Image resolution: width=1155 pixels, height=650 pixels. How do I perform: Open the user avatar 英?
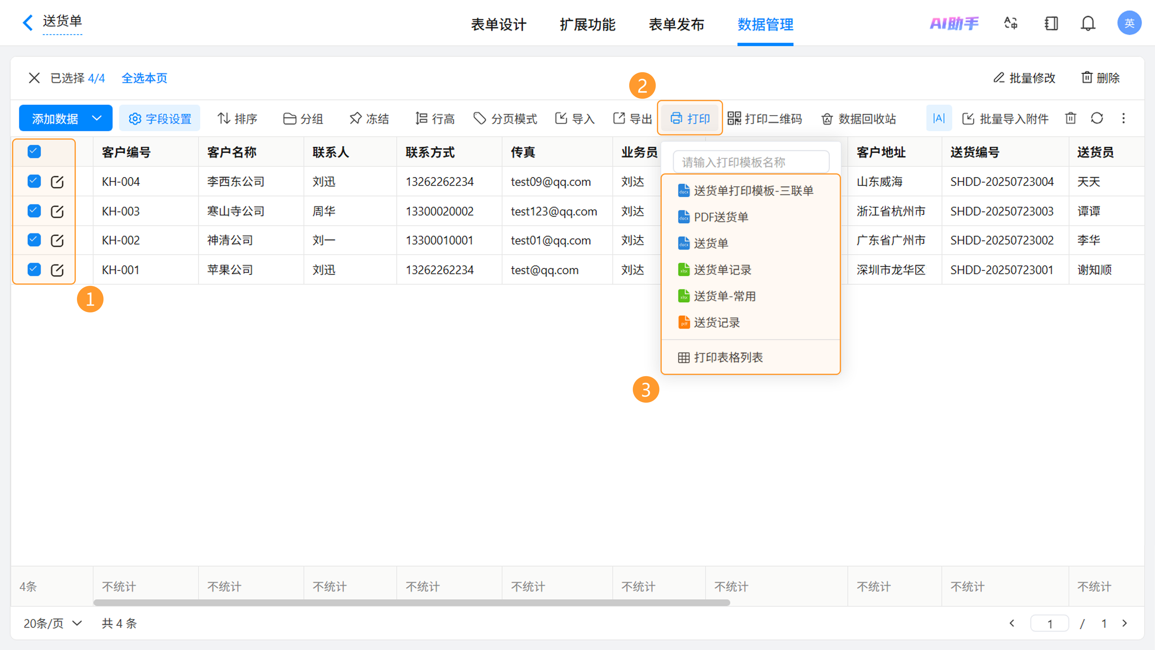point(1129,23)
